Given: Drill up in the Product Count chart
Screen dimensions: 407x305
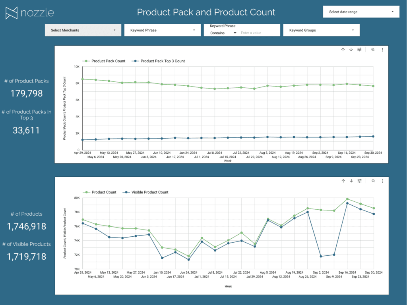Looking at the screenshot, I should pos(343,181).
